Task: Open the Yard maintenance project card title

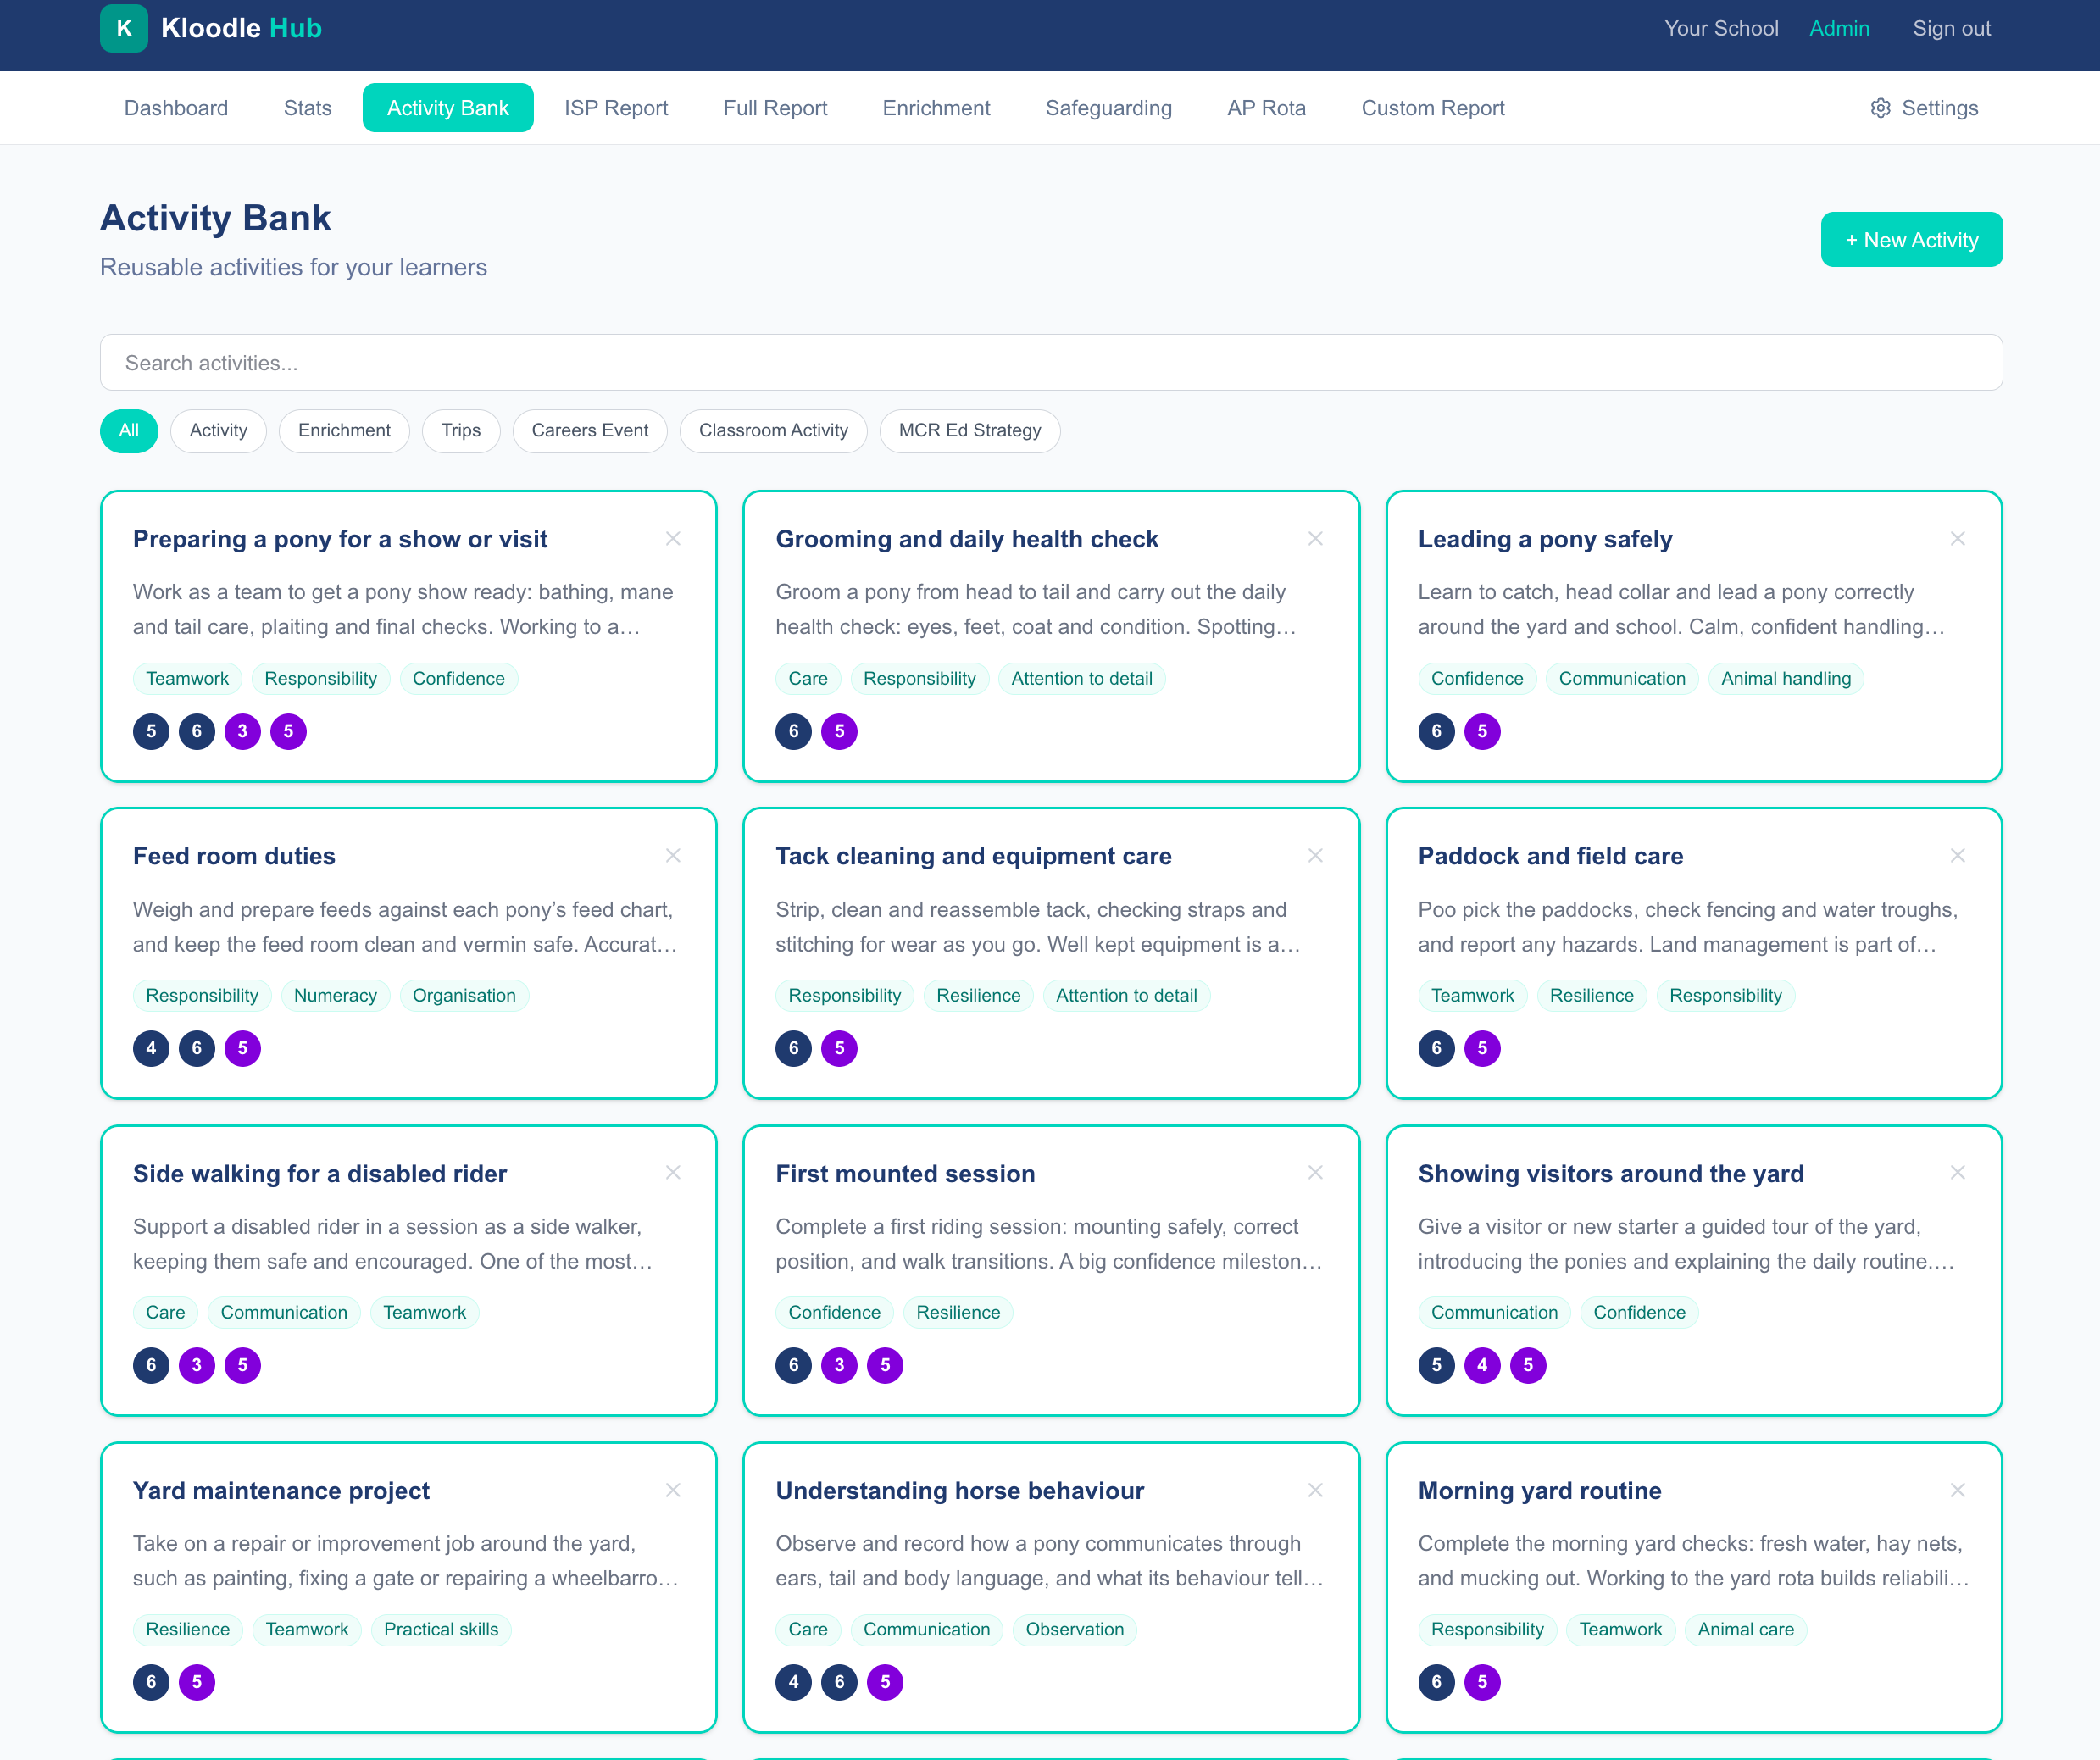Action: pos(281,1490)
